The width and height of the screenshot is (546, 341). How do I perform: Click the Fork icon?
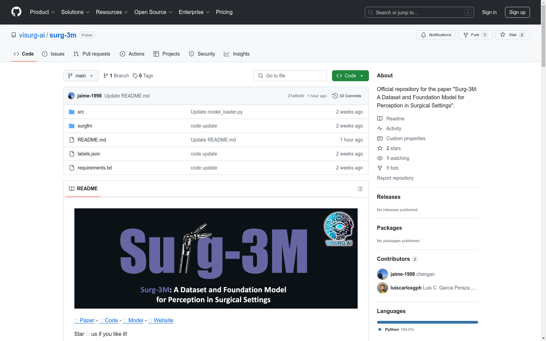pyautogui.click(x=466, y=35)
